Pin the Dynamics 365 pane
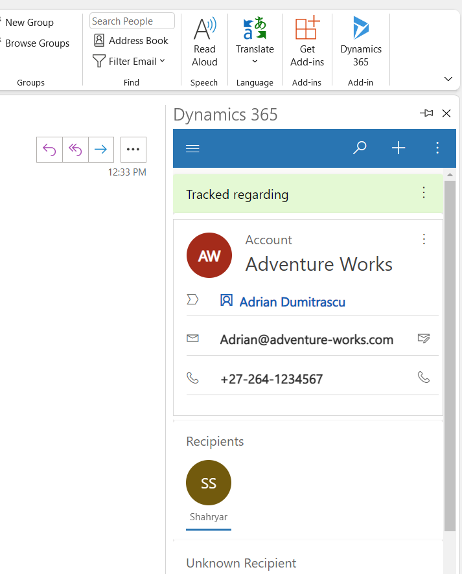The height and width of the screenshot is (574, 462). tap(426, 113)
